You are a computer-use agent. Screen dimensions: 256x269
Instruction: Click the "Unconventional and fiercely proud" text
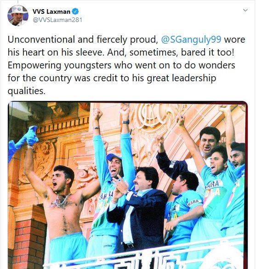[x=83, y=39]
